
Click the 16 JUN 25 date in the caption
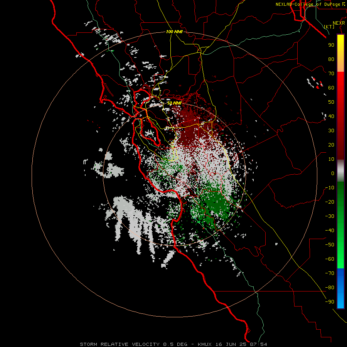click(x=231, y=344)
